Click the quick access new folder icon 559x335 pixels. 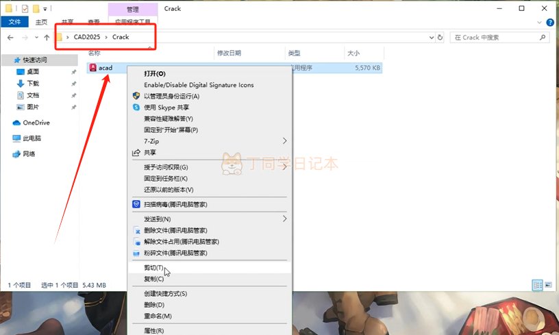coord(36,8)
